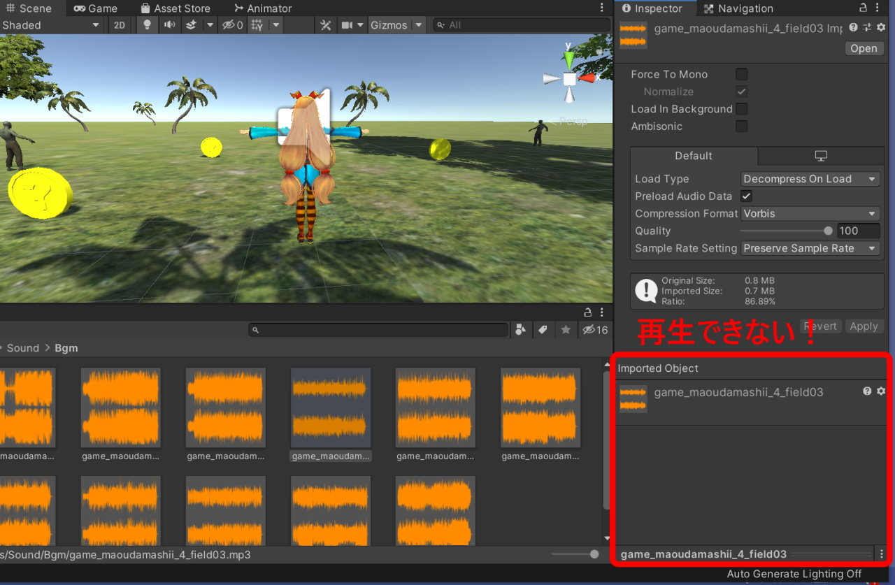Screen dimensions: 895x585
Task: Enable the Ambisonic checkbox
Action: [x=742, y=127]
